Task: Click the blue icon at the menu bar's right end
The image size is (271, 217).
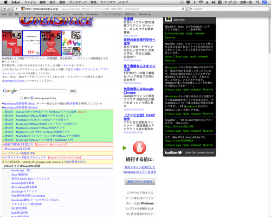Action: click(x=264, y=2)
